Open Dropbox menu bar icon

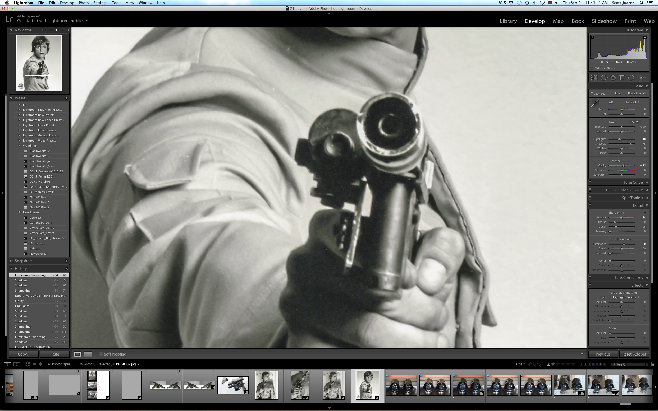tap(511, 3)
